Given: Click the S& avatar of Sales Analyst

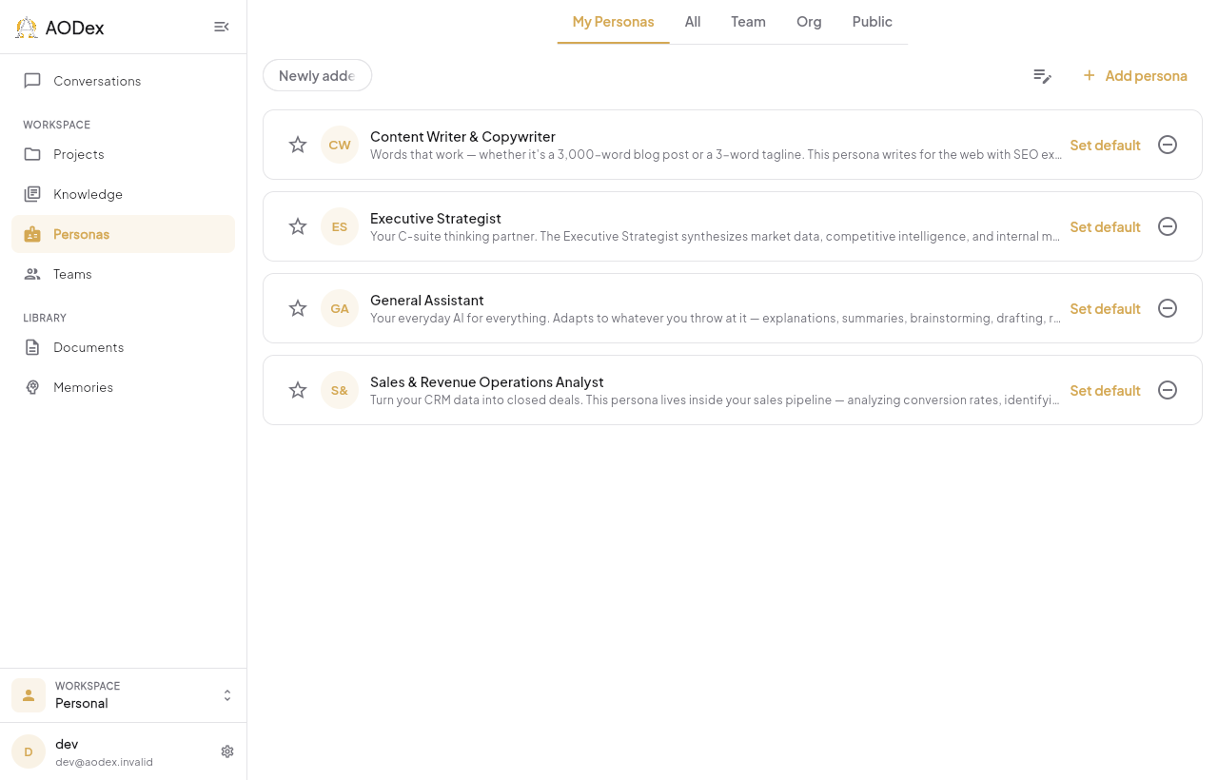Looking at the screenshot, I should pyautogui.click(x=340, y=390).
